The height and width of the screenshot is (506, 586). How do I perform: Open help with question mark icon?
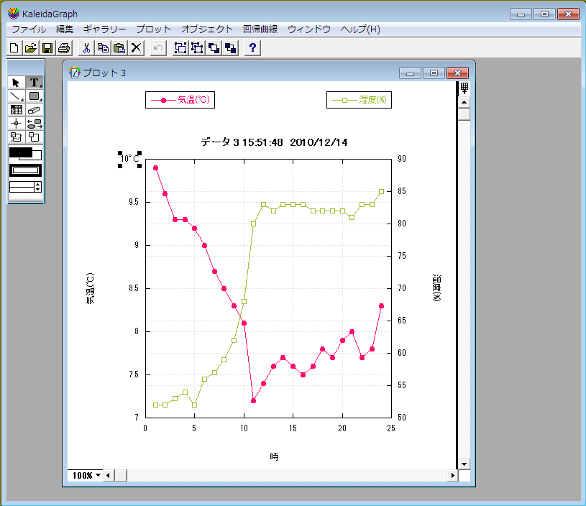point(252,48)
